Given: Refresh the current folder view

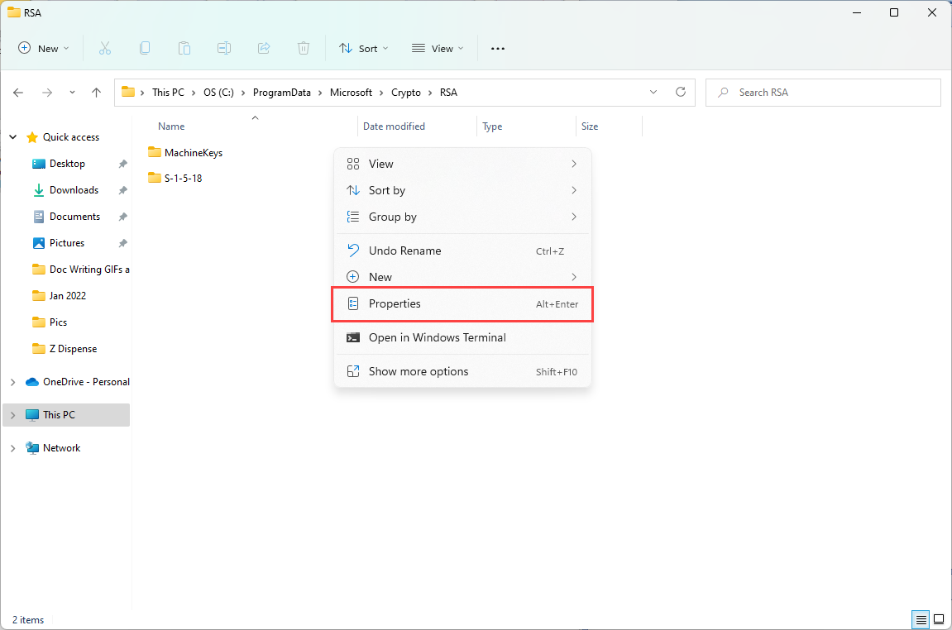Looking at the screenshot, I should click(681, 92).
